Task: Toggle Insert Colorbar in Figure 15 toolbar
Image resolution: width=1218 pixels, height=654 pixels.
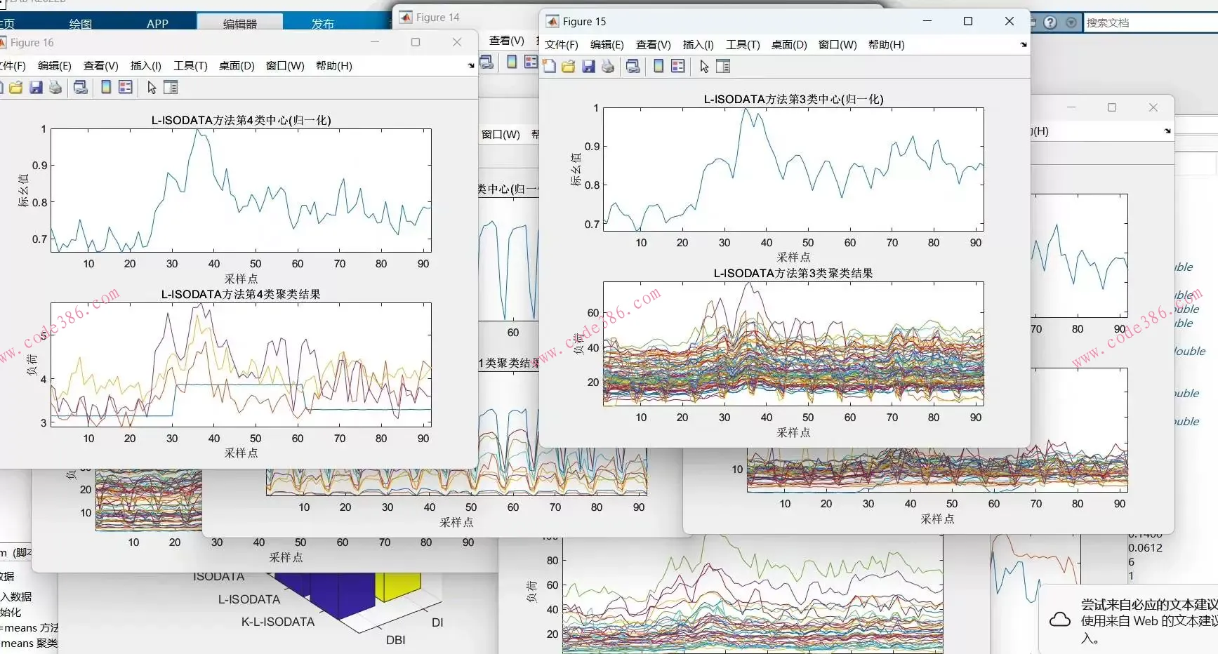Action: tap(658, 66)
